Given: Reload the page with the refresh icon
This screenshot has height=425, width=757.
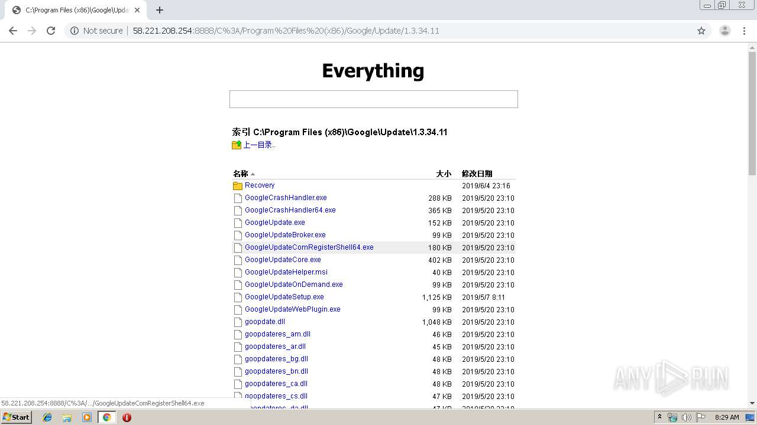Looking at the screenshot, I should coord(51,31).
